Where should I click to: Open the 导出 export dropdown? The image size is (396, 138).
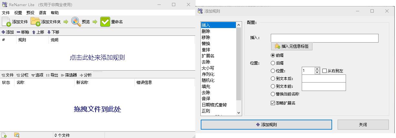[52, 75]
